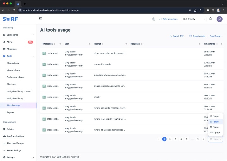Open a new browser tab
227x161 pixels.
pyautogui.click(x=25, y=4)
